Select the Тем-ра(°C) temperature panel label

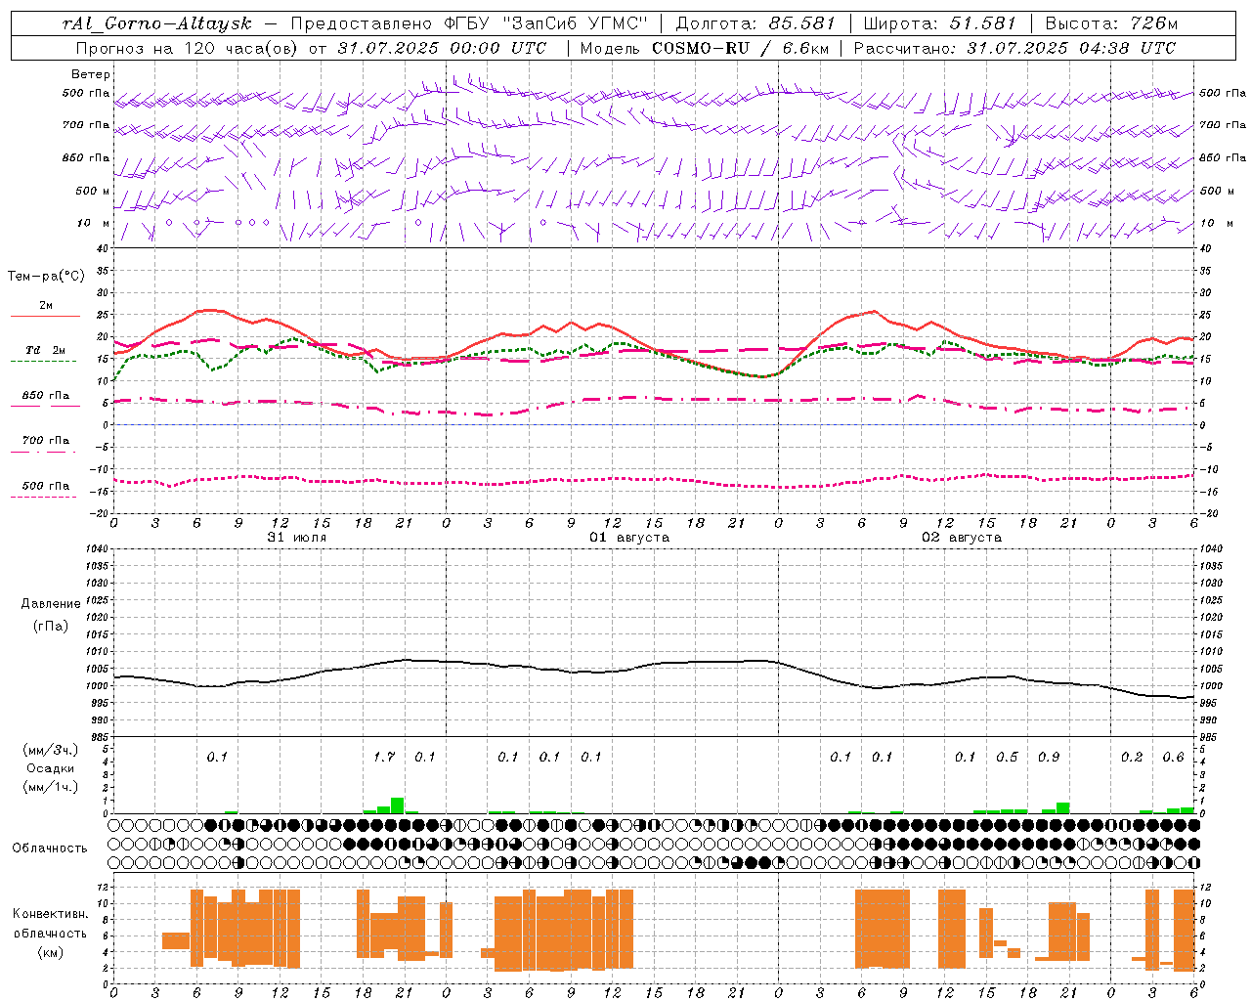[x=46, y=277]
